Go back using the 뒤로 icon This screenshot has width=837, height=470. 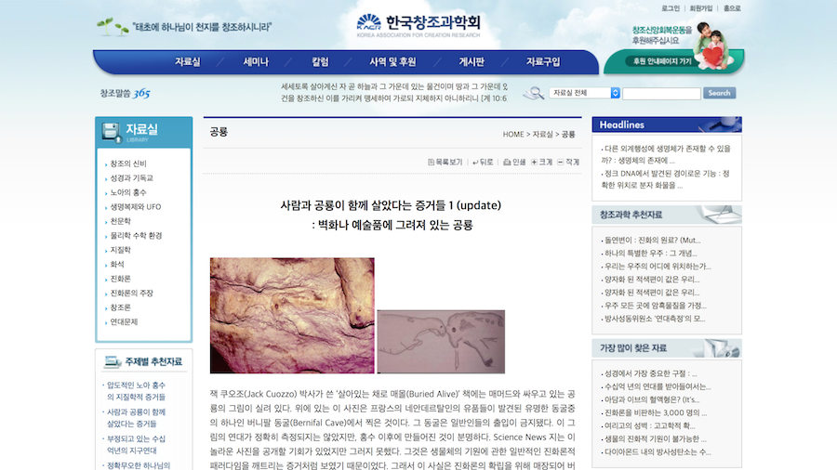click(x=476, y=162)
